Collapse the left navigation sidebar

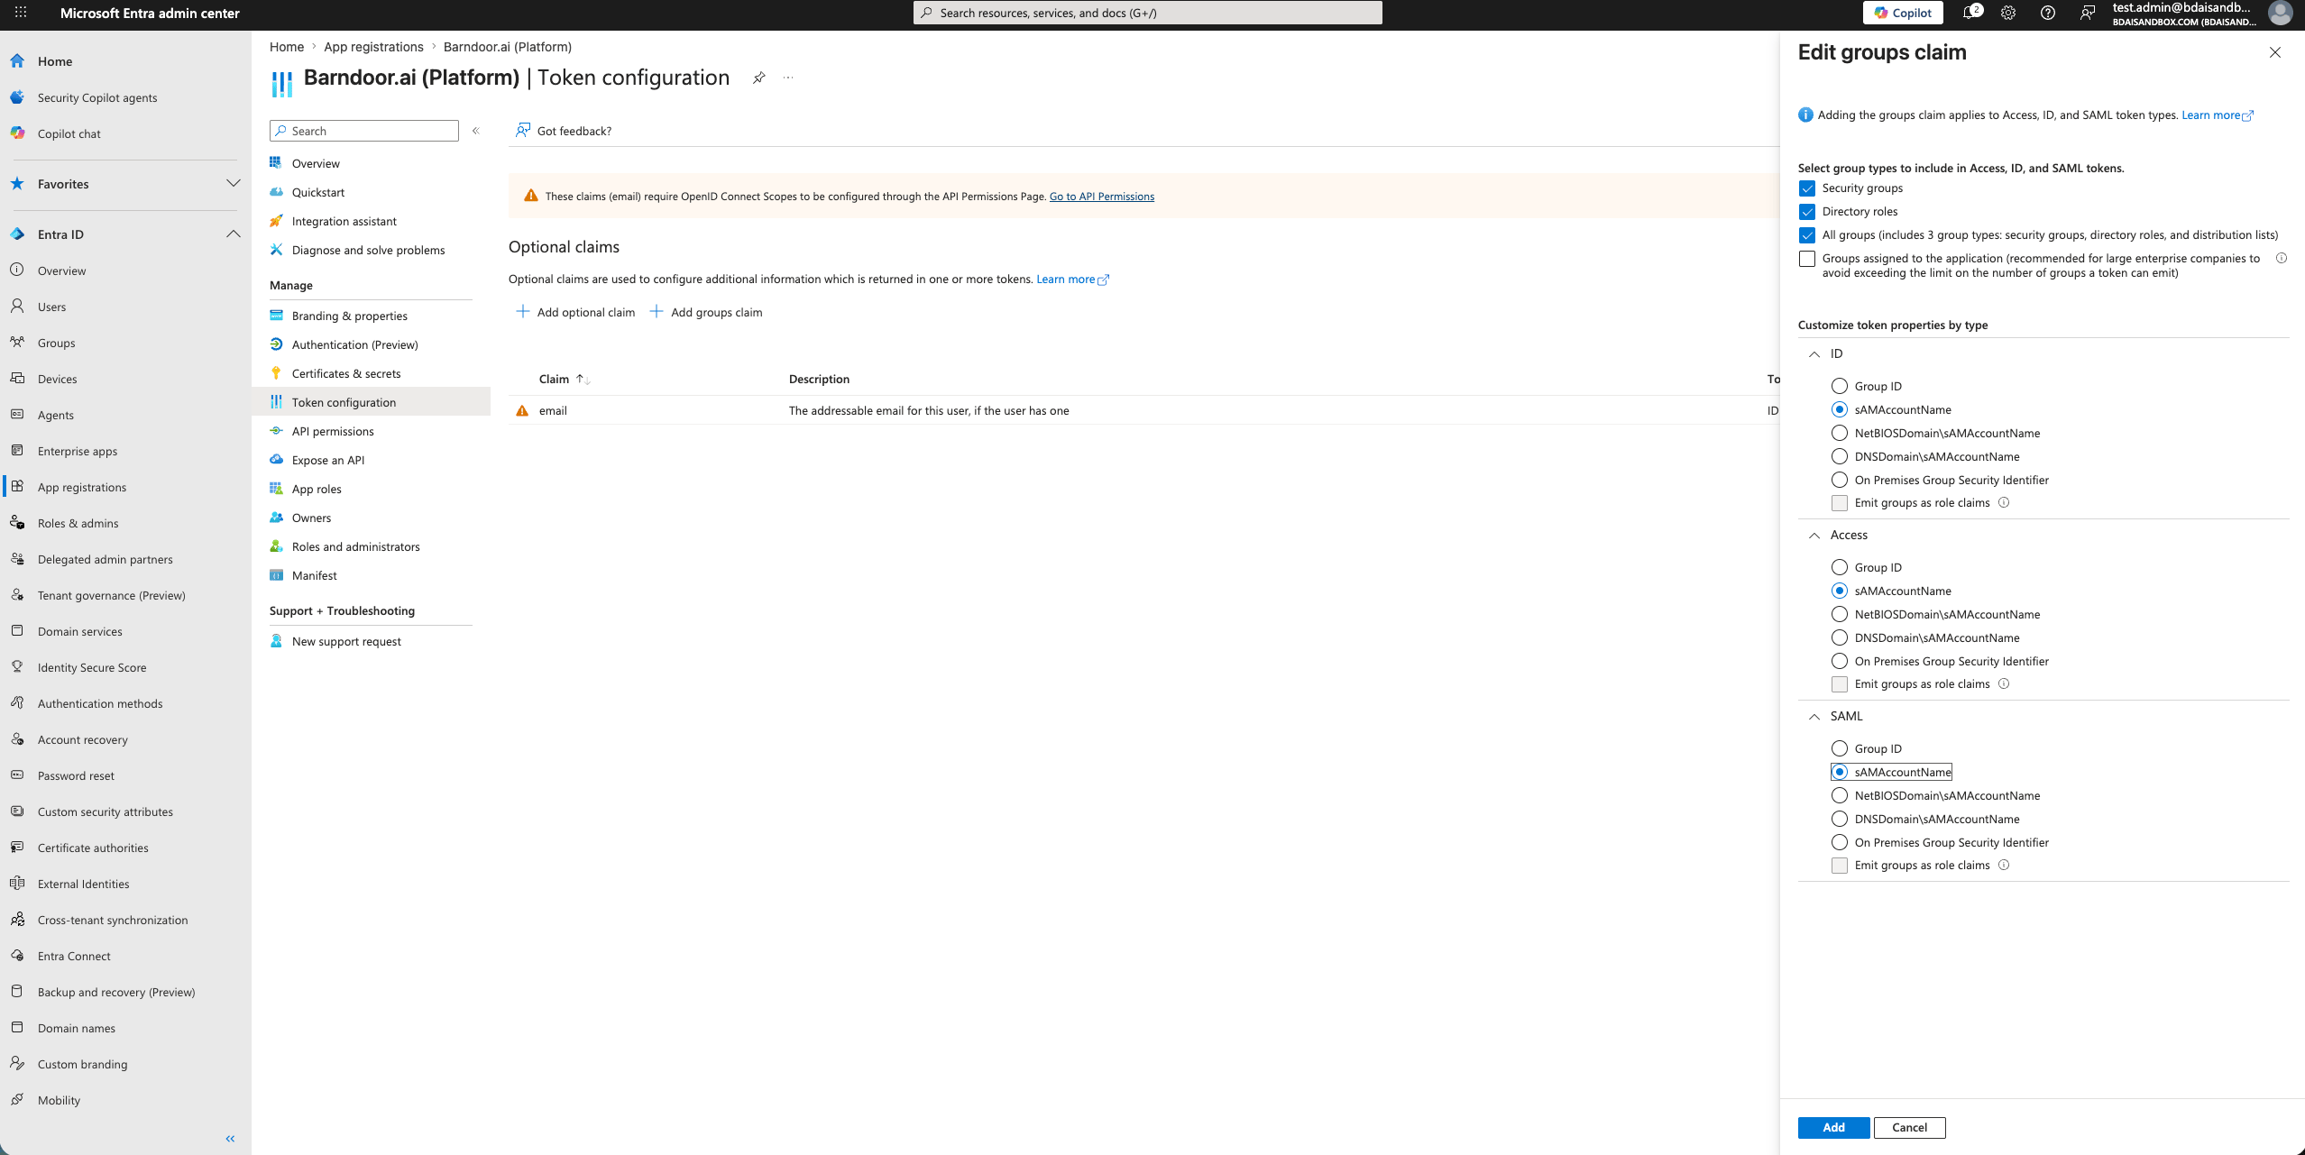pos(230,1139)
